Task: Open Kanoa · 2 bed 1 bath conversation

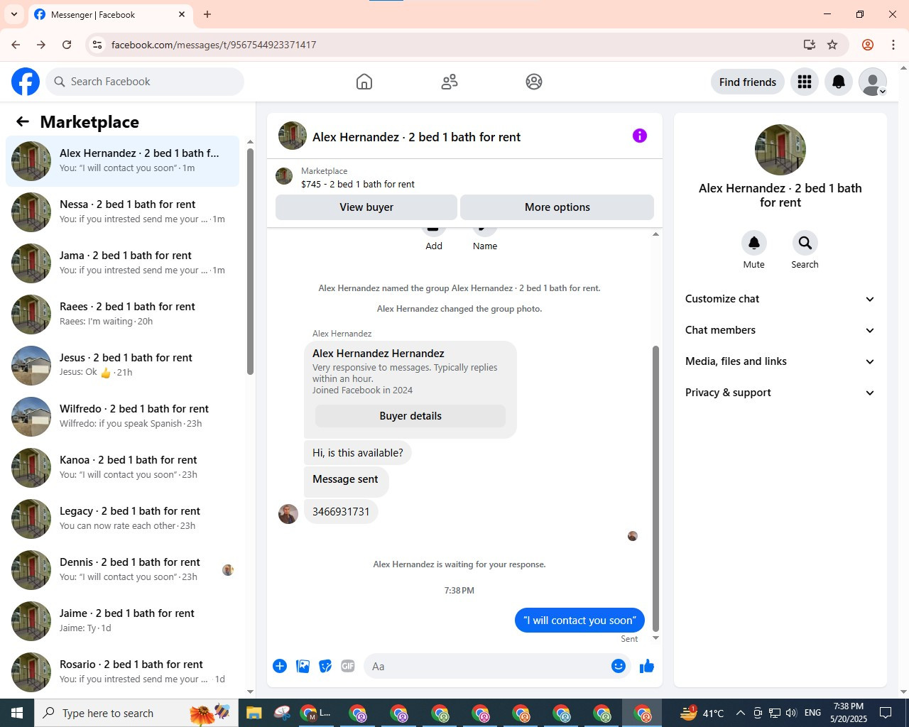Action: (x=123, y=468)
